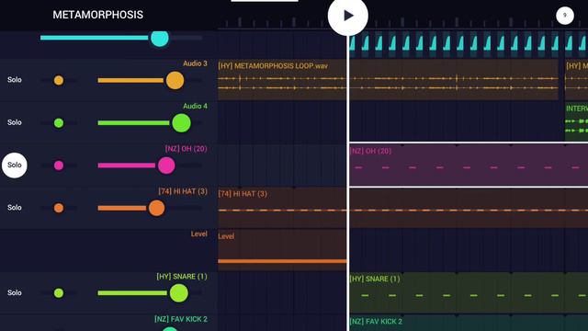Toggle the yellow mute dot on Audio 3
The height and width of the screenshot is (331, 588).
[59, 80]
